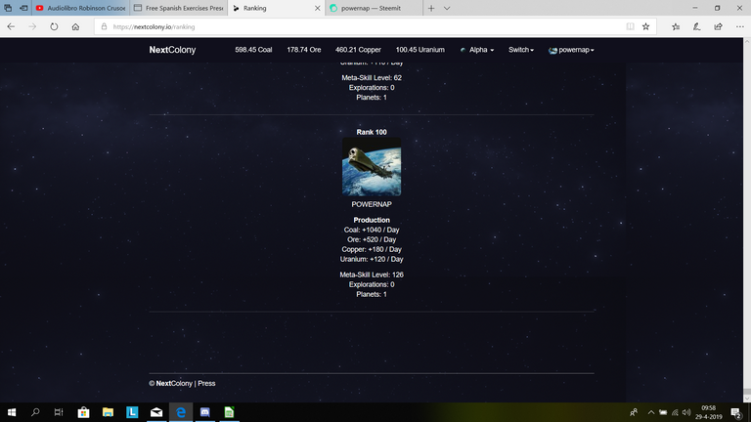
Task: Open volume control tray icon
Action: [686, 412]
